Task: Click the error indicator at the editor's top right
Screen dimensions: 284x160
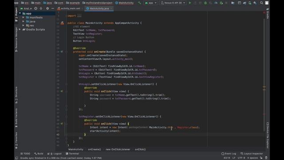Action: [x=264, y=12]
